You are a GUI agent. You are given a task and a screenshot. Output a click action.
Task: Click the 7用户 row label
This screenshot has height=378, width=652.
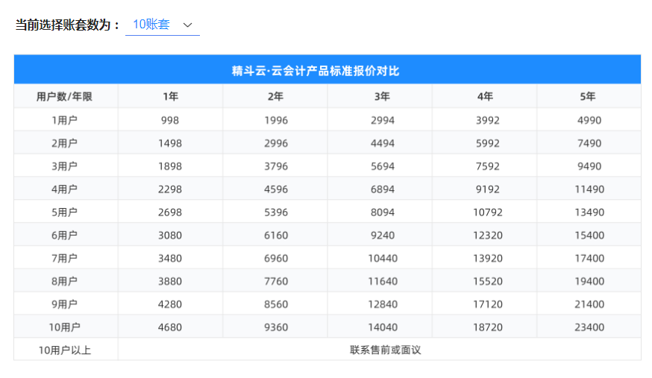[x=64, y=259]
